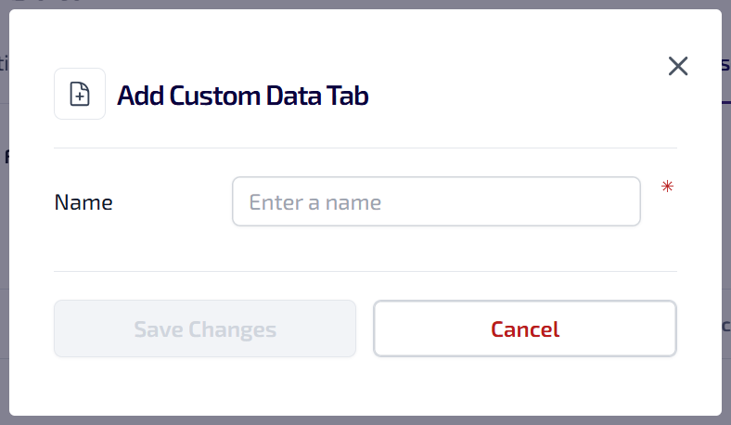Click the dimmed overlay left of the dialog

point(4,232)
